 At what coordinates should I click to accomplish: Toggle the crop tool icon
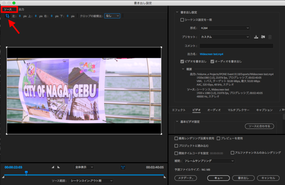tap(8, 16)
